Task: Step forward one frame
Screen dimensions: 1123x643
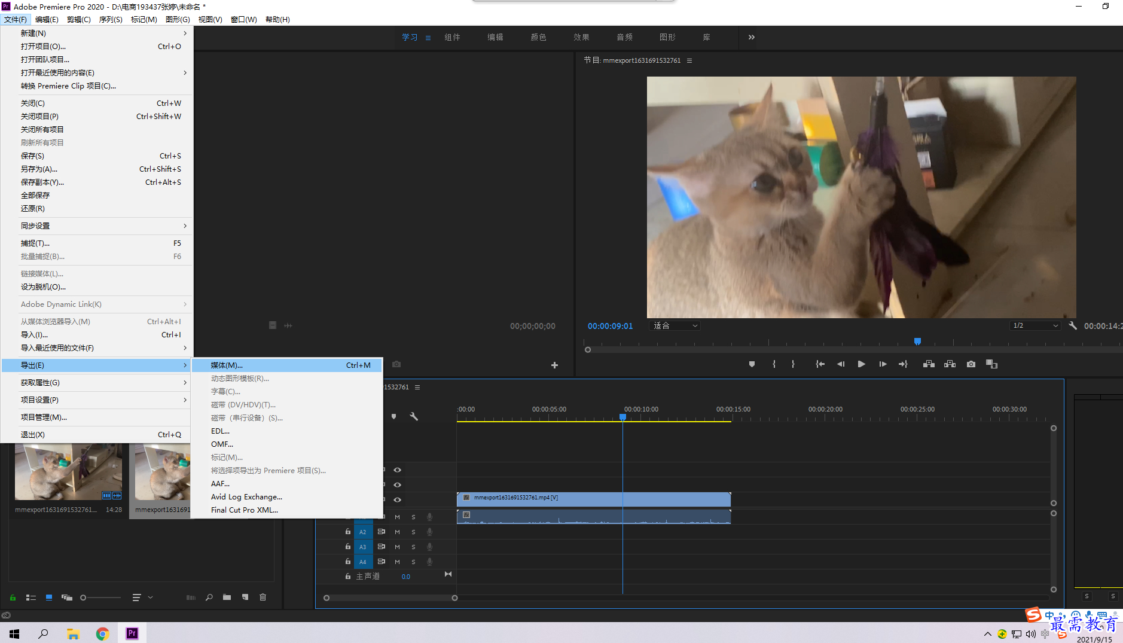Action: tap(883, 364)
